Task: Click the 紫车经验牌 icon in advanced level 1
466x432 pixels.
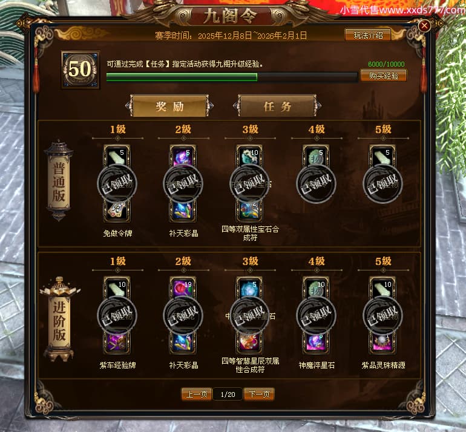Action: [116, 344]
